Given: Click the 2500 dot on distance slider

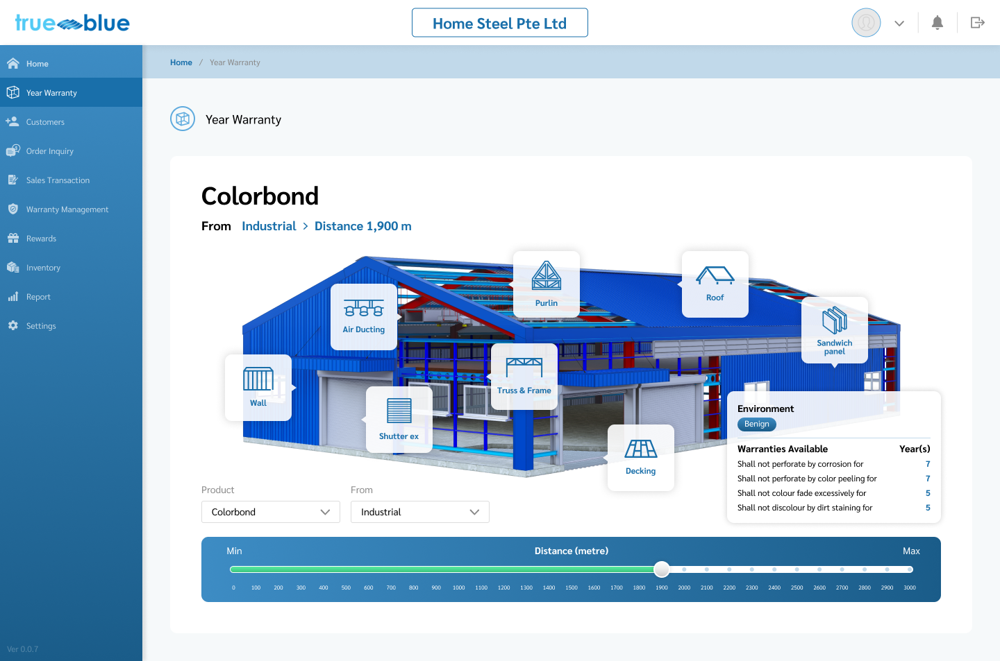Looking at the screenshot, I should click(x=797, y=569).
